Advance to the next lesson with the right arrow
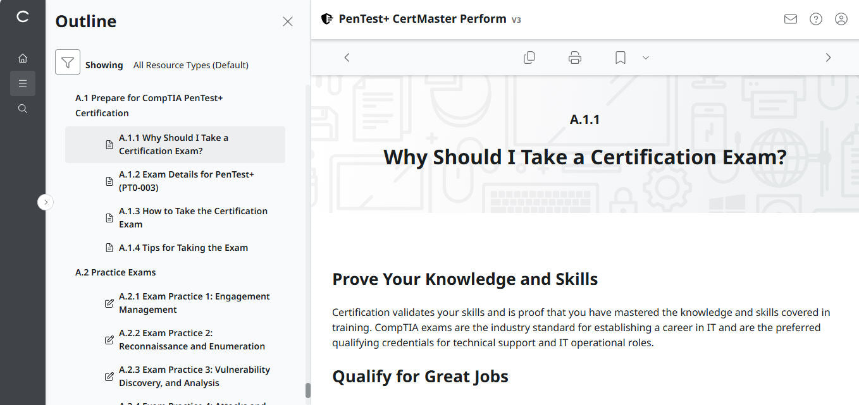Viewport: 859px width, 405px height. [828, 57]
